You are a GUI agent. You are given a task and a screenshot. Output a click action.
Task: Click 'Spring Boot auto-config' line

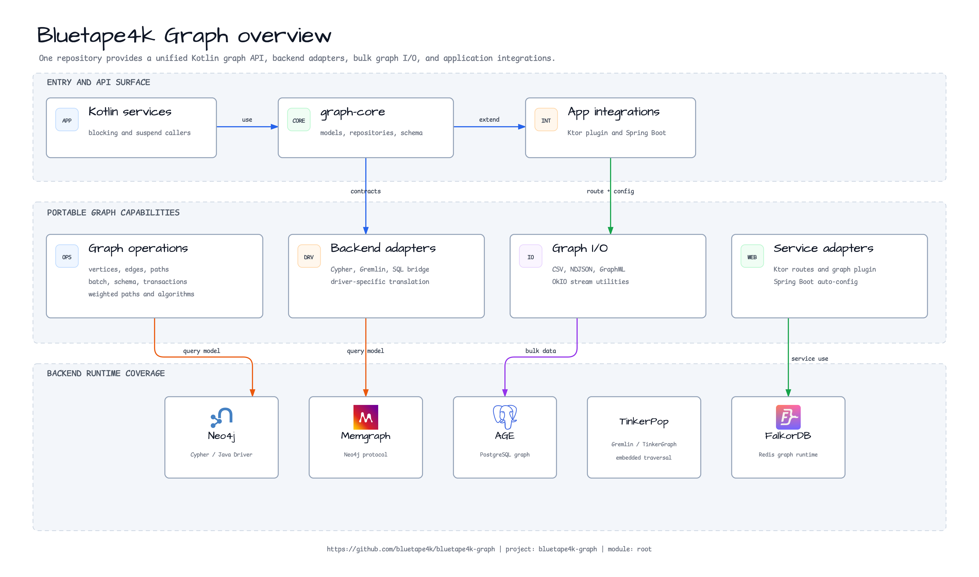pos(815,282)
